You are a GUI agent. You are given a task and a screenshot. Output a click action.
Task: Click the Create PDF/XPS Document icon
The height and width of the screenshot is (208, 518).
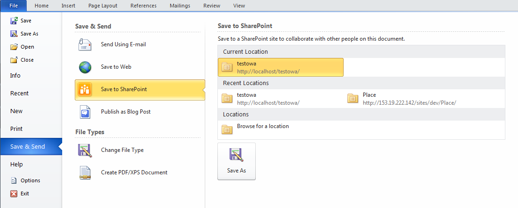pos(85,172)
